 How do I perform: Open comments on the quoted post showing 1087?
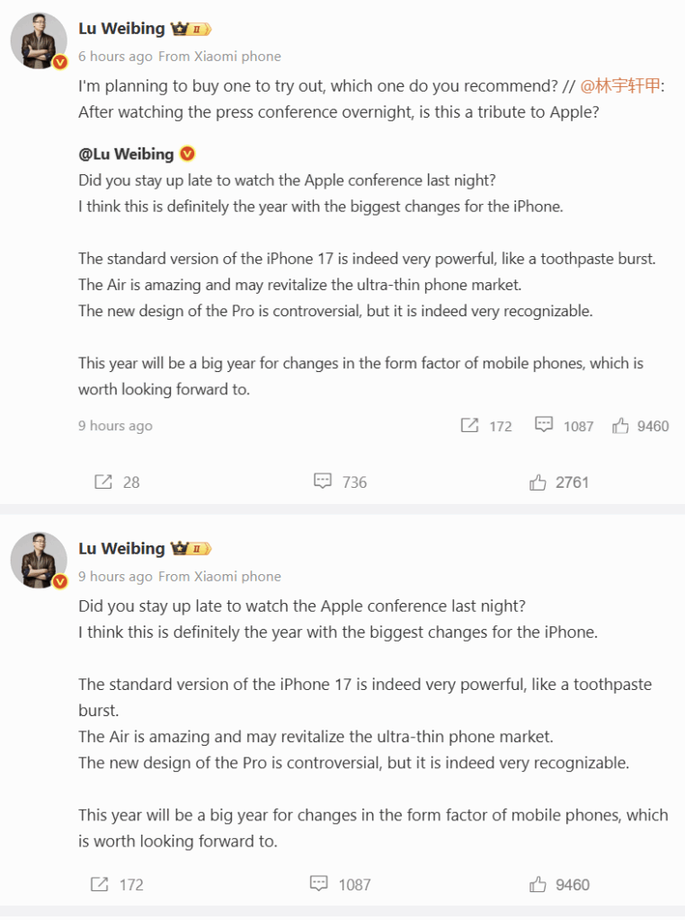coord(546,426)
